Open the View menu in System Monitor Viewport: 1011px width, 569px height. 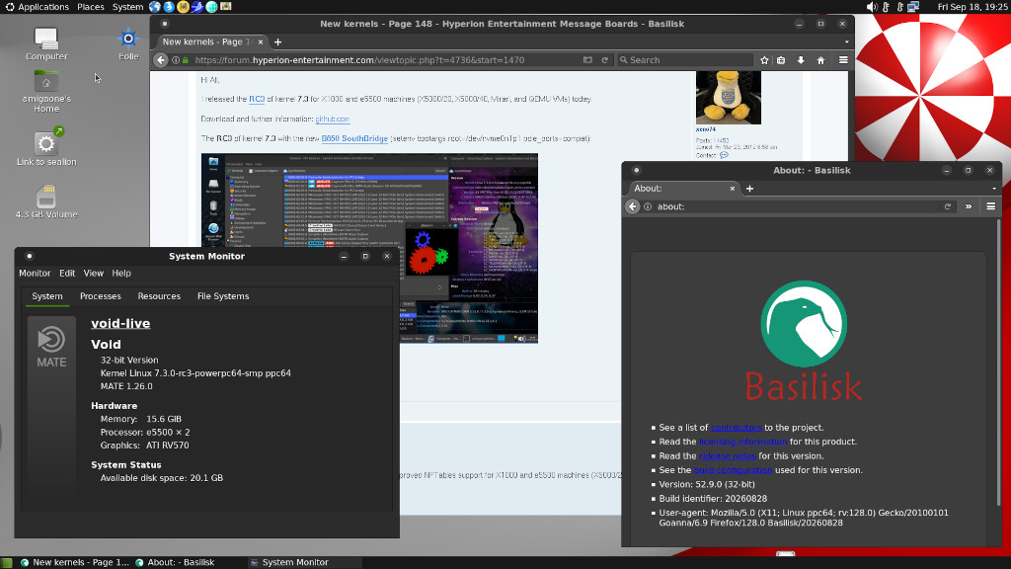94,273
